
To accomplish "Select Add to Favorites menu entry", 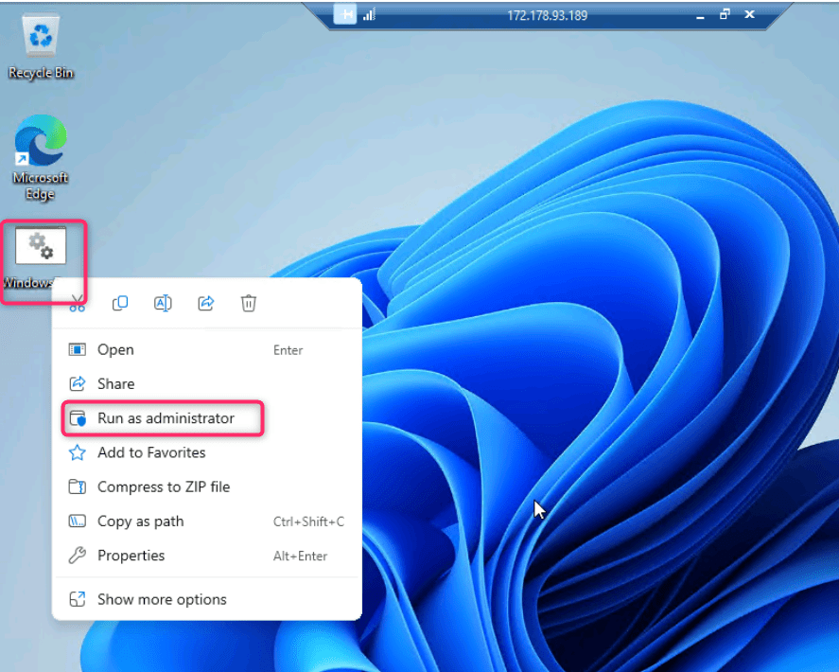I will 151,452.
